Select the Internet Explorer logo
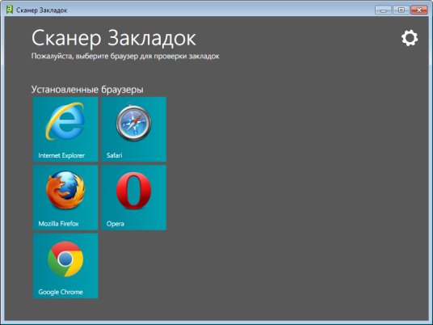 pyautogui.click(x=65, y=121)
